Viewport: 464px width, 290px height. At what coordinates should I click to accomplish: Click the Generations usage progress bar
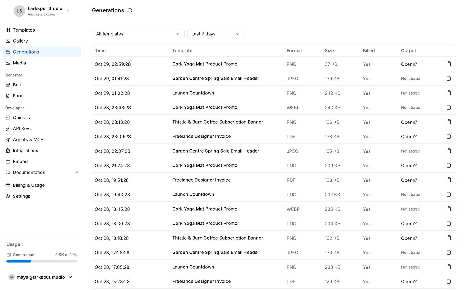click(42, 261)
